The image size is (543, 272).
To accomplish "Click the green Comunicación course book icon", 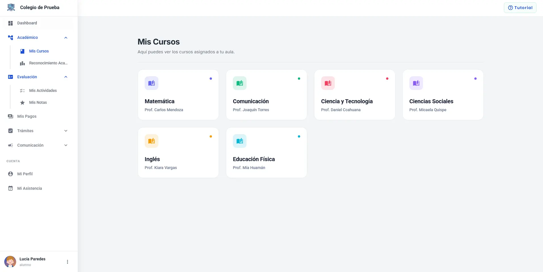I will click(x=240, y=83).
